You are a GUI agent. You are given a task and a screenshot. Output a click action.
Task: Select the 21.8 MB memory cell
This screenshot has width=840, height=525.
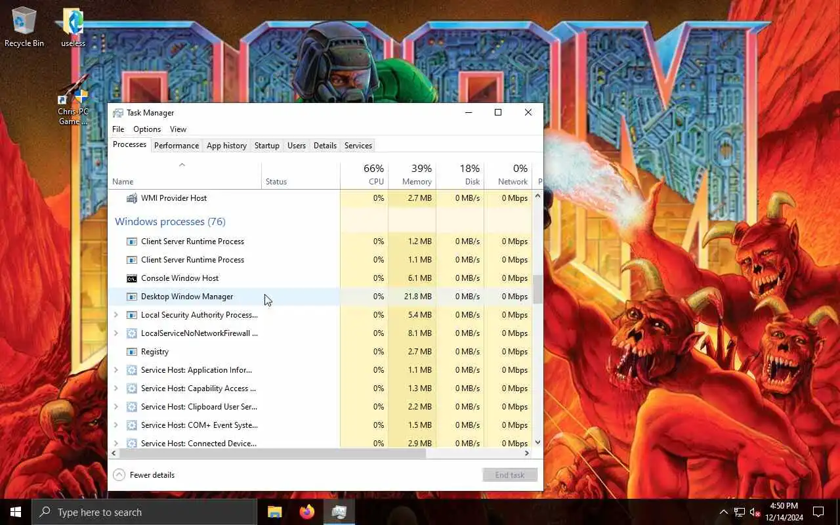tap(412, 297)
